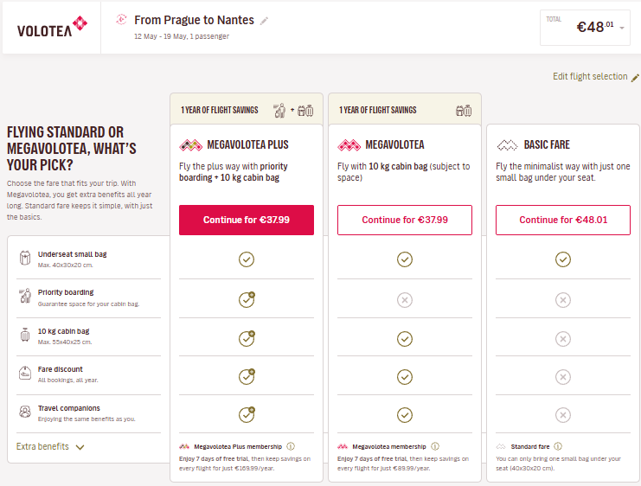
Task: Continue with Megavolotea for €37.99
Action: pos(405,220)
